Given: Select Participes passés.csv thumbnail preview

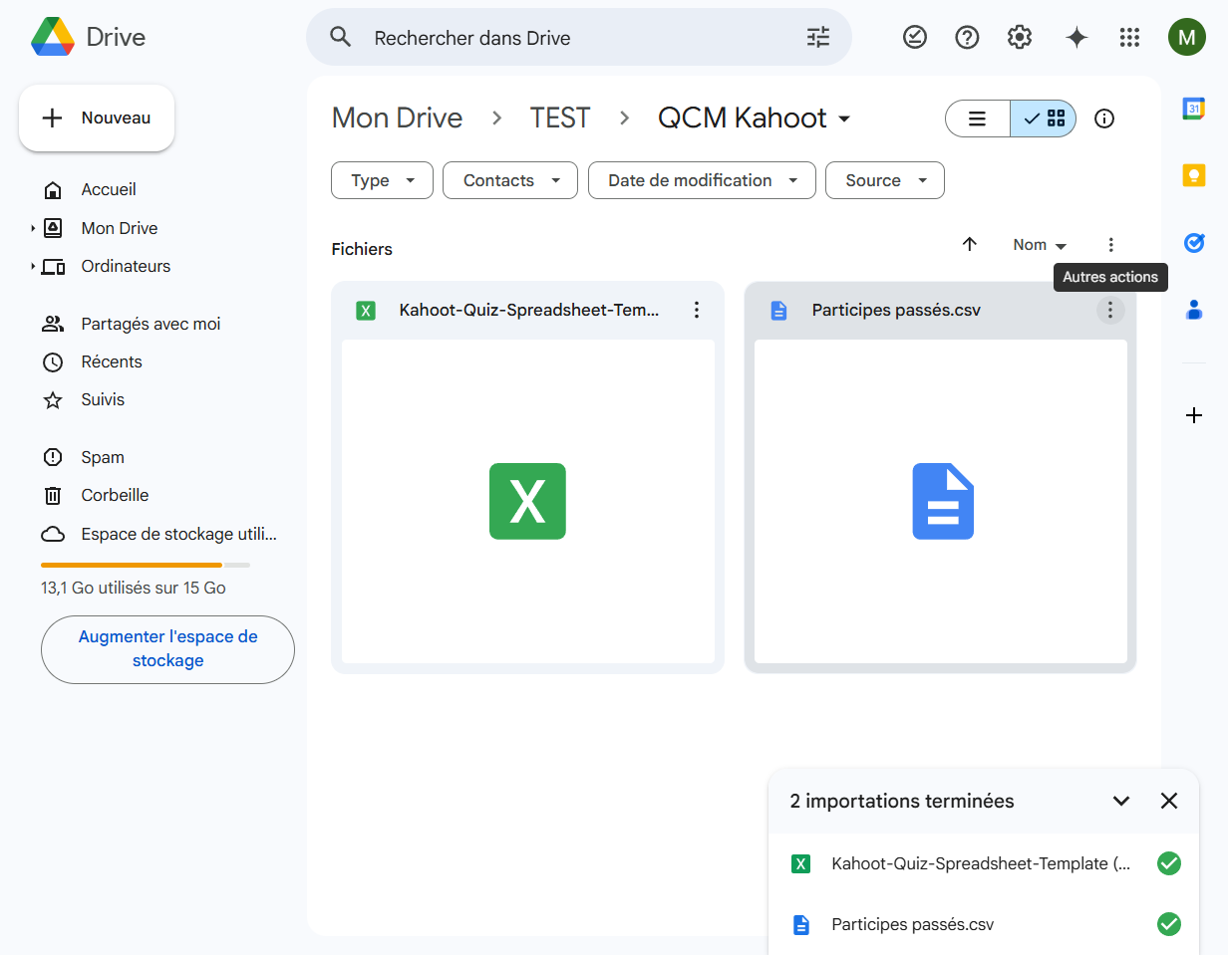Looking at the screenshot, I should 941,501.
